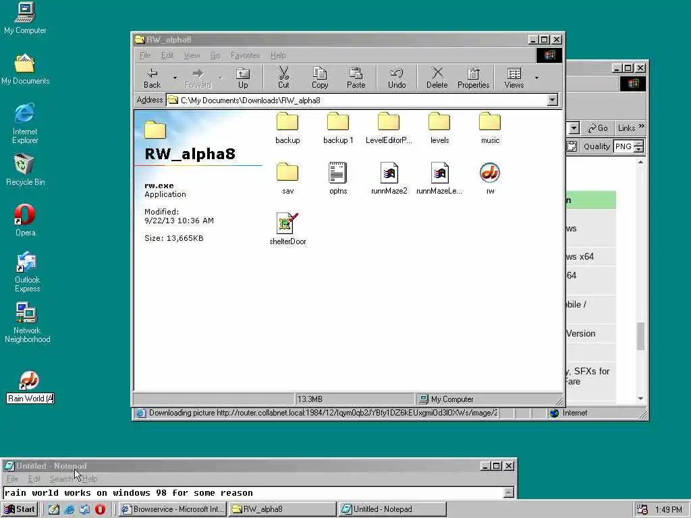Image resolution: width=691 pixels, height=518 pixels.
Task: Click the browser scrollbar up arrow
Action: click(641, 162)
